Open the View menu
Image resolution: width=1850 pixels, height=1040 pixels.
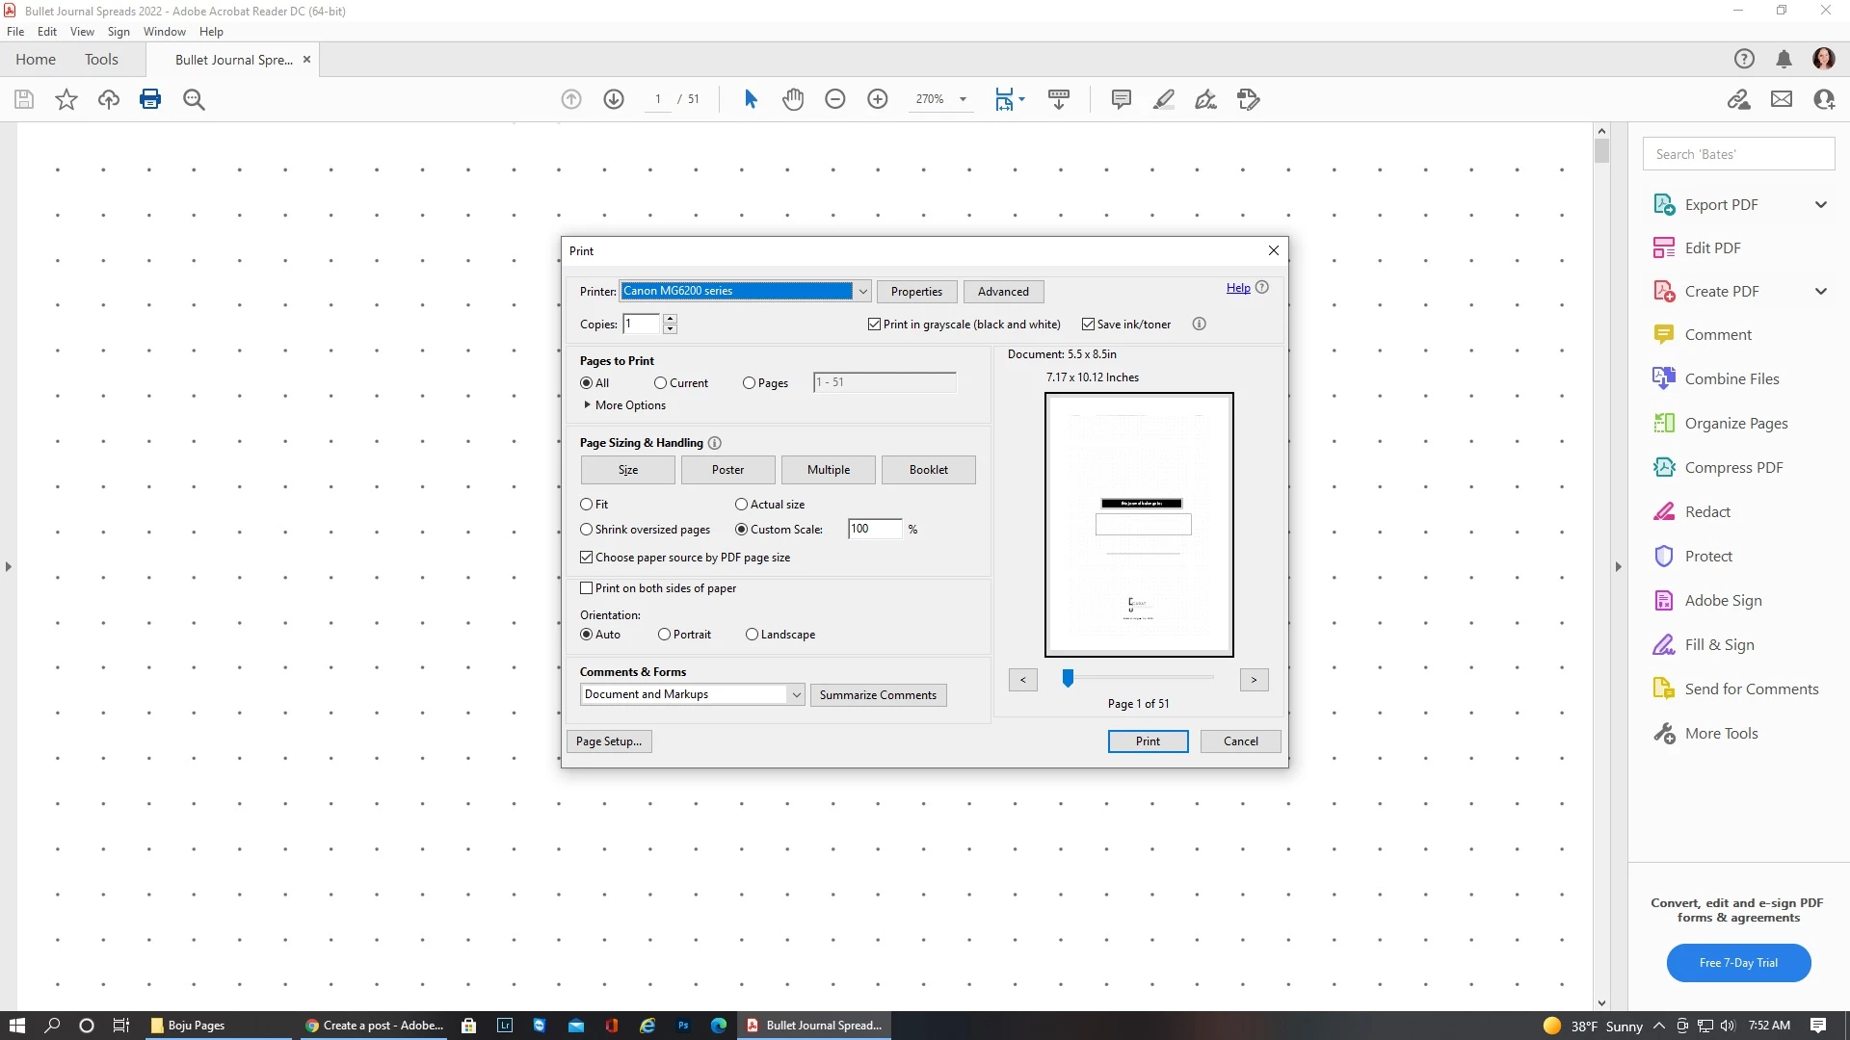tap(82, 32)
